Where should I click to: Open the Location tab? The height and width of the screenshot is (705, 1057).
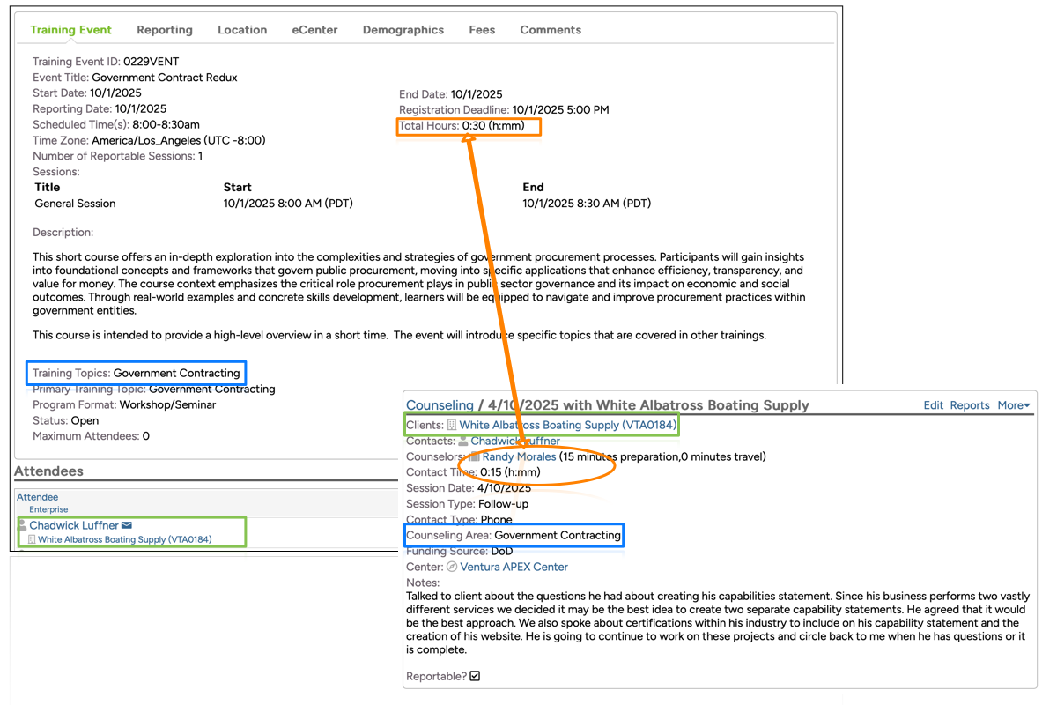(242, 30)
